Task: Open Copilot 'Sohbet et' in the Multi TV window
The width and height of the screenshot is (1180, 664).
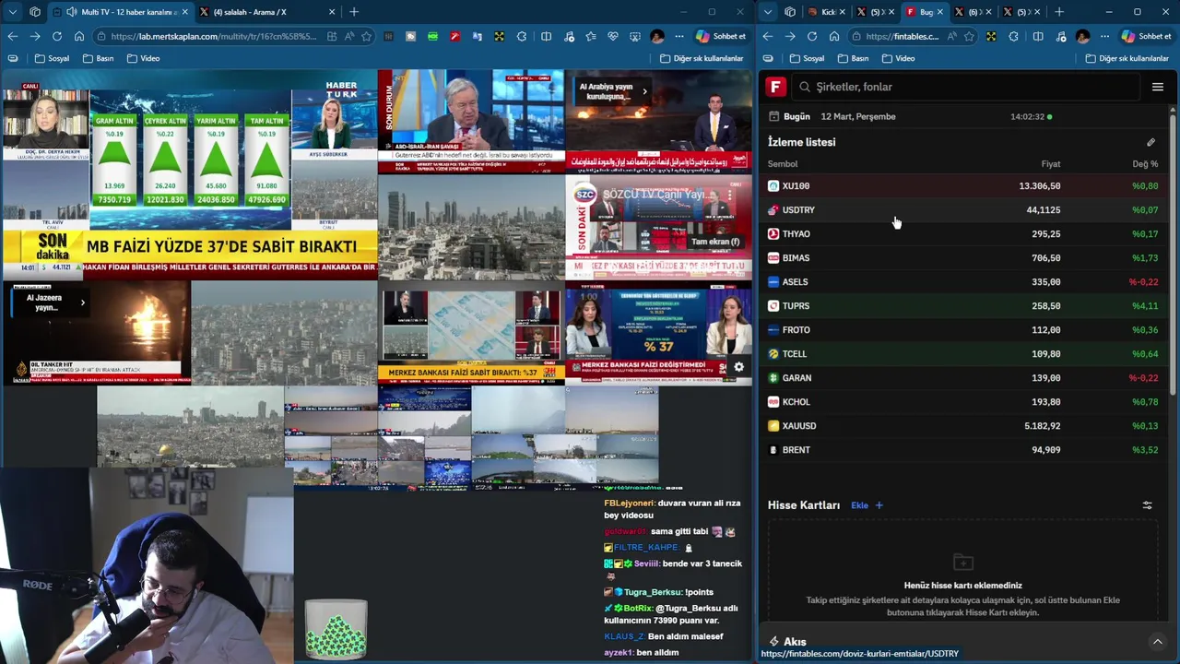Action: pos(722,36)
